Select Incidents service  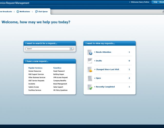32,84
